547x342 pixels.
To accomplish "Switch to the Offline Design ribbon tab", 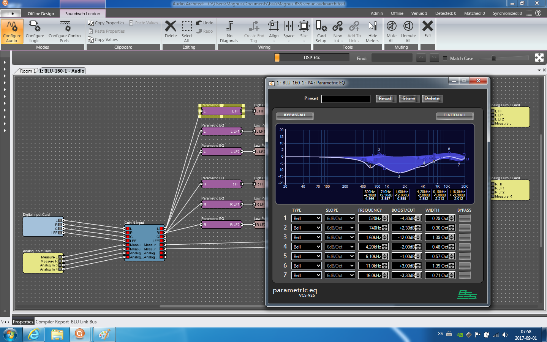I will pyautogui.click(x=41, y=13).
